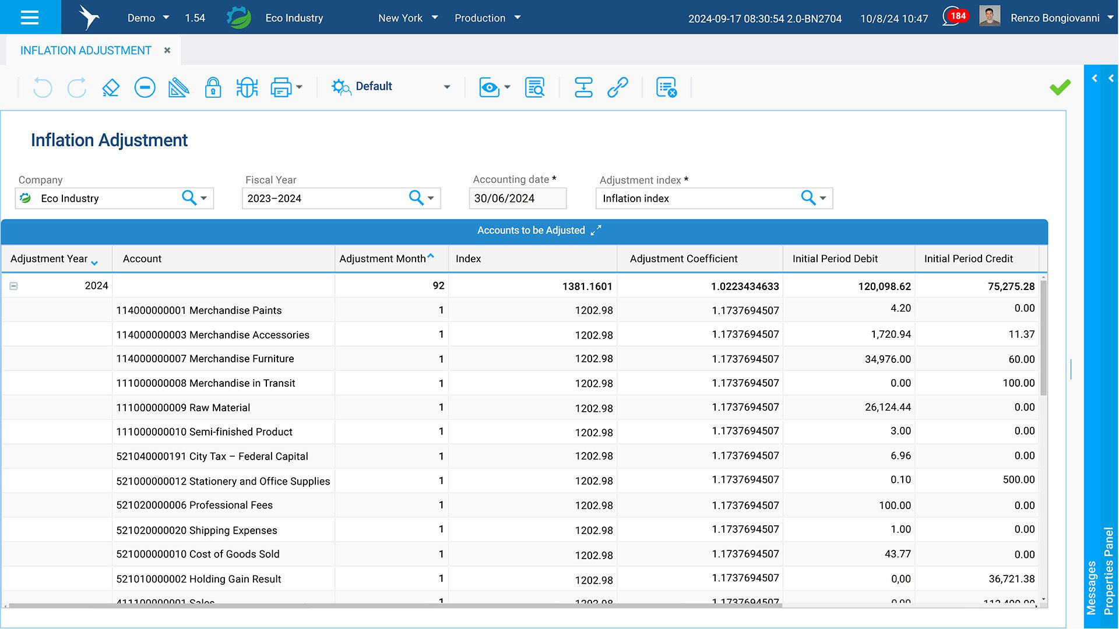Open the Renzo Bongiovanni user menu
Image resolution: width=1119 pixels, height=629 pixels.
click(x=1055, y=18)
